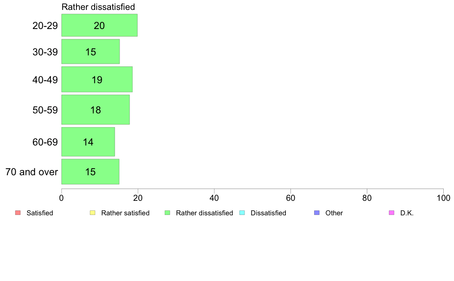Select the 70 and over bar
The height and width of the screenshot is (281, 454).
tap(90, 171)
